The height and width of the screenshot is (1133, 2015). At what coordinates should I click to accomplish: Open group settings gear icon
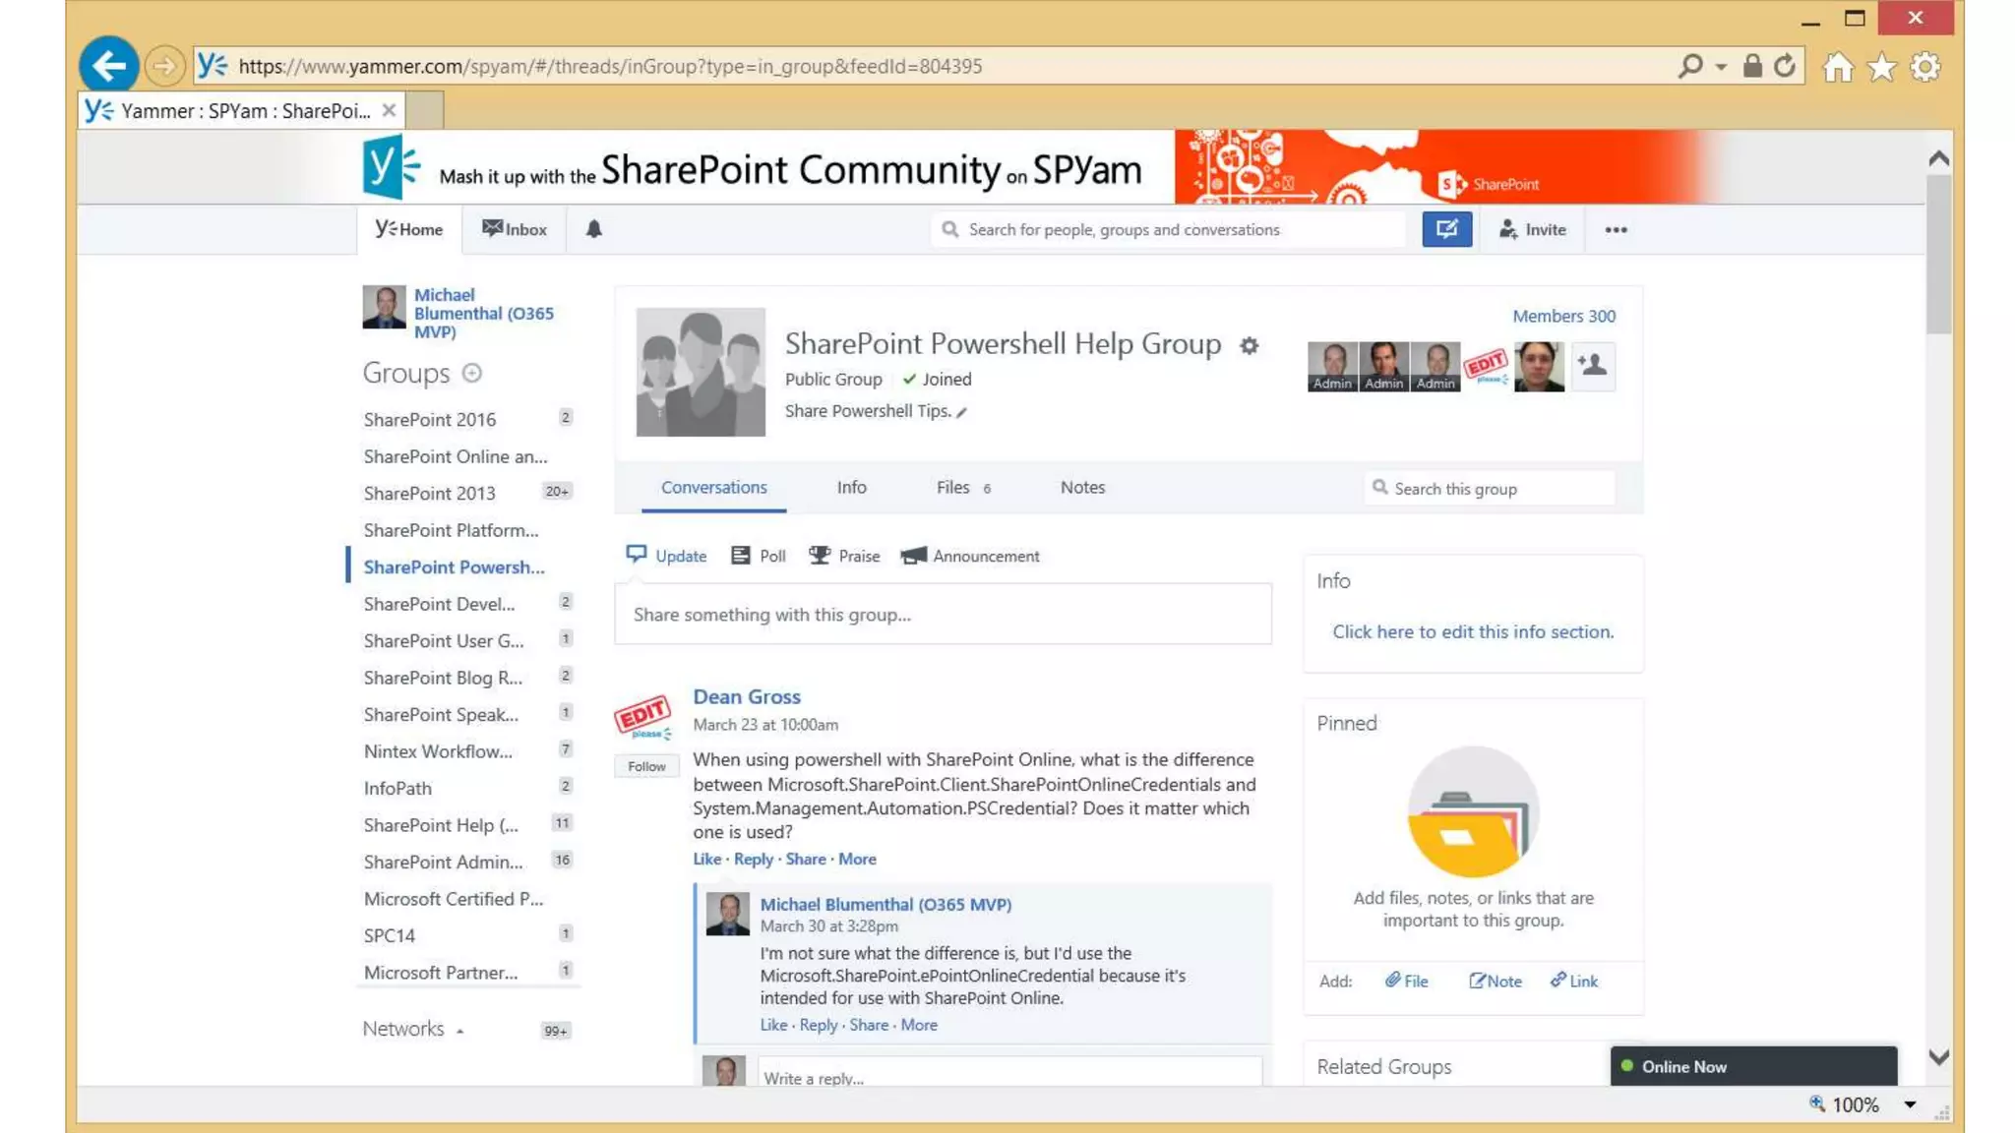(x=1249, y=345)
